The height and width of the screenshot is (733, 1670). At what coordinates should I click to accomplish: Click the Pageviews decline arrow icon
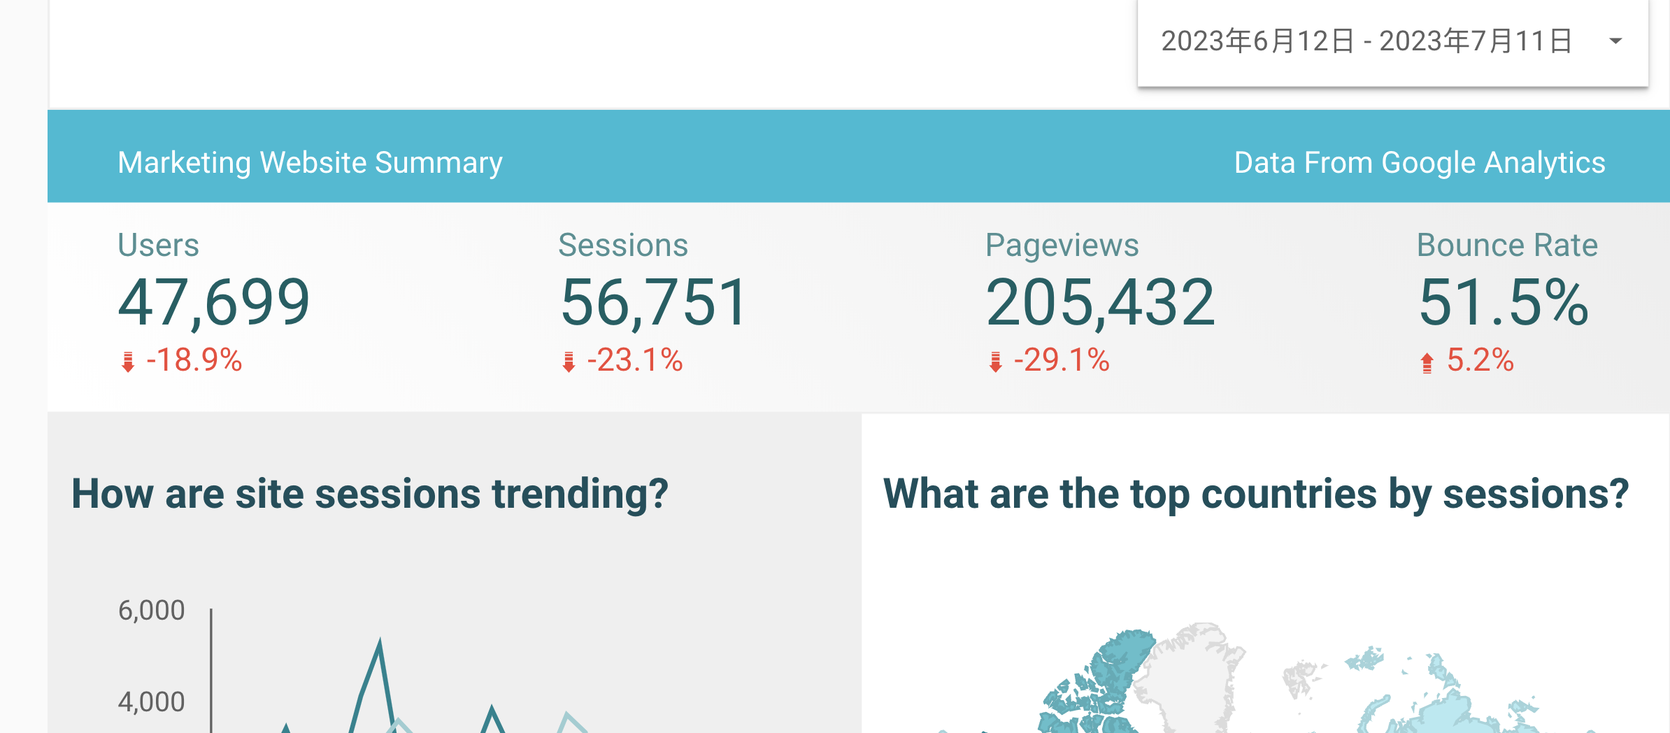coord(996,362)
